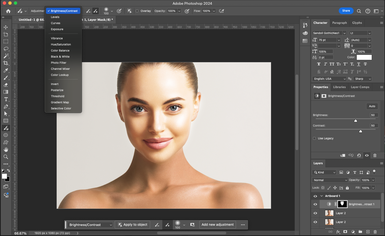Select the Crop tool
This screenshot has width=385, height=236.
click(x=6, y=63)
